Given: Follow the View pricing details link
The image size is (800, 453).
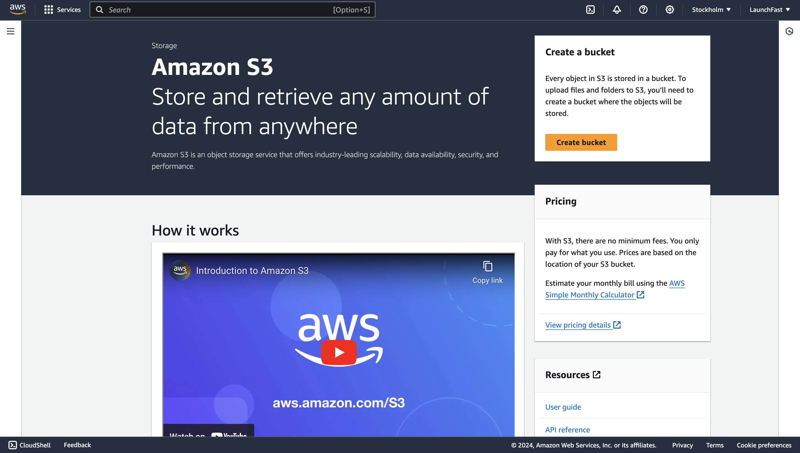Looking at the screenshot, I should tap(578, 325).
